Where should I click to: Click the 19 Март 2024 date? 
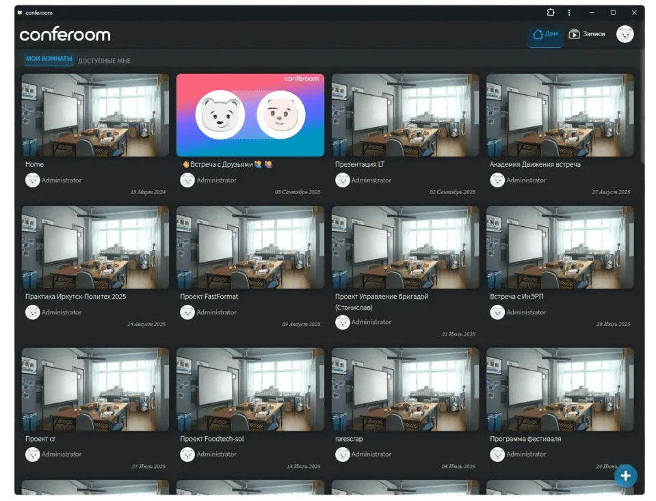(148, 192)
